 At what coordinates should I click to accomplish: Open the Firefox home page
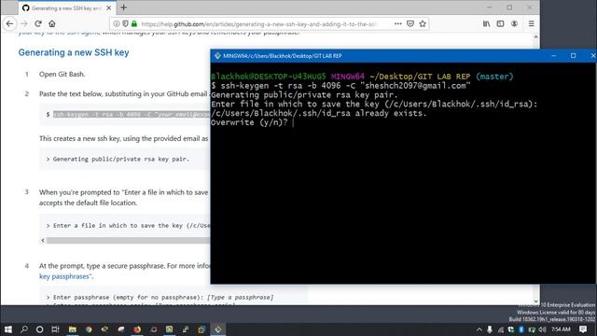pyautogui.click(x=52, y=23)
